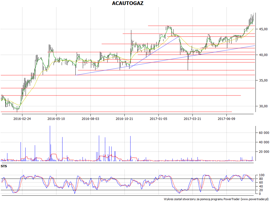Click the 80 level on STS axis

click(x=261, y=179)
